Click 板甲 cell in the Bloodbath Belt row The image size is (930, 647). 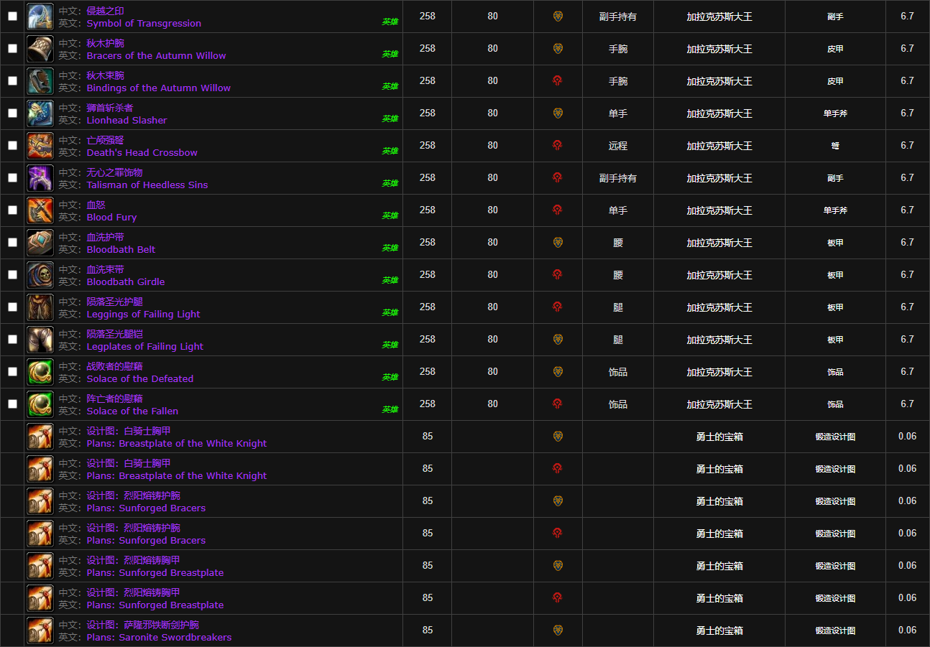(x=835, y=243)
